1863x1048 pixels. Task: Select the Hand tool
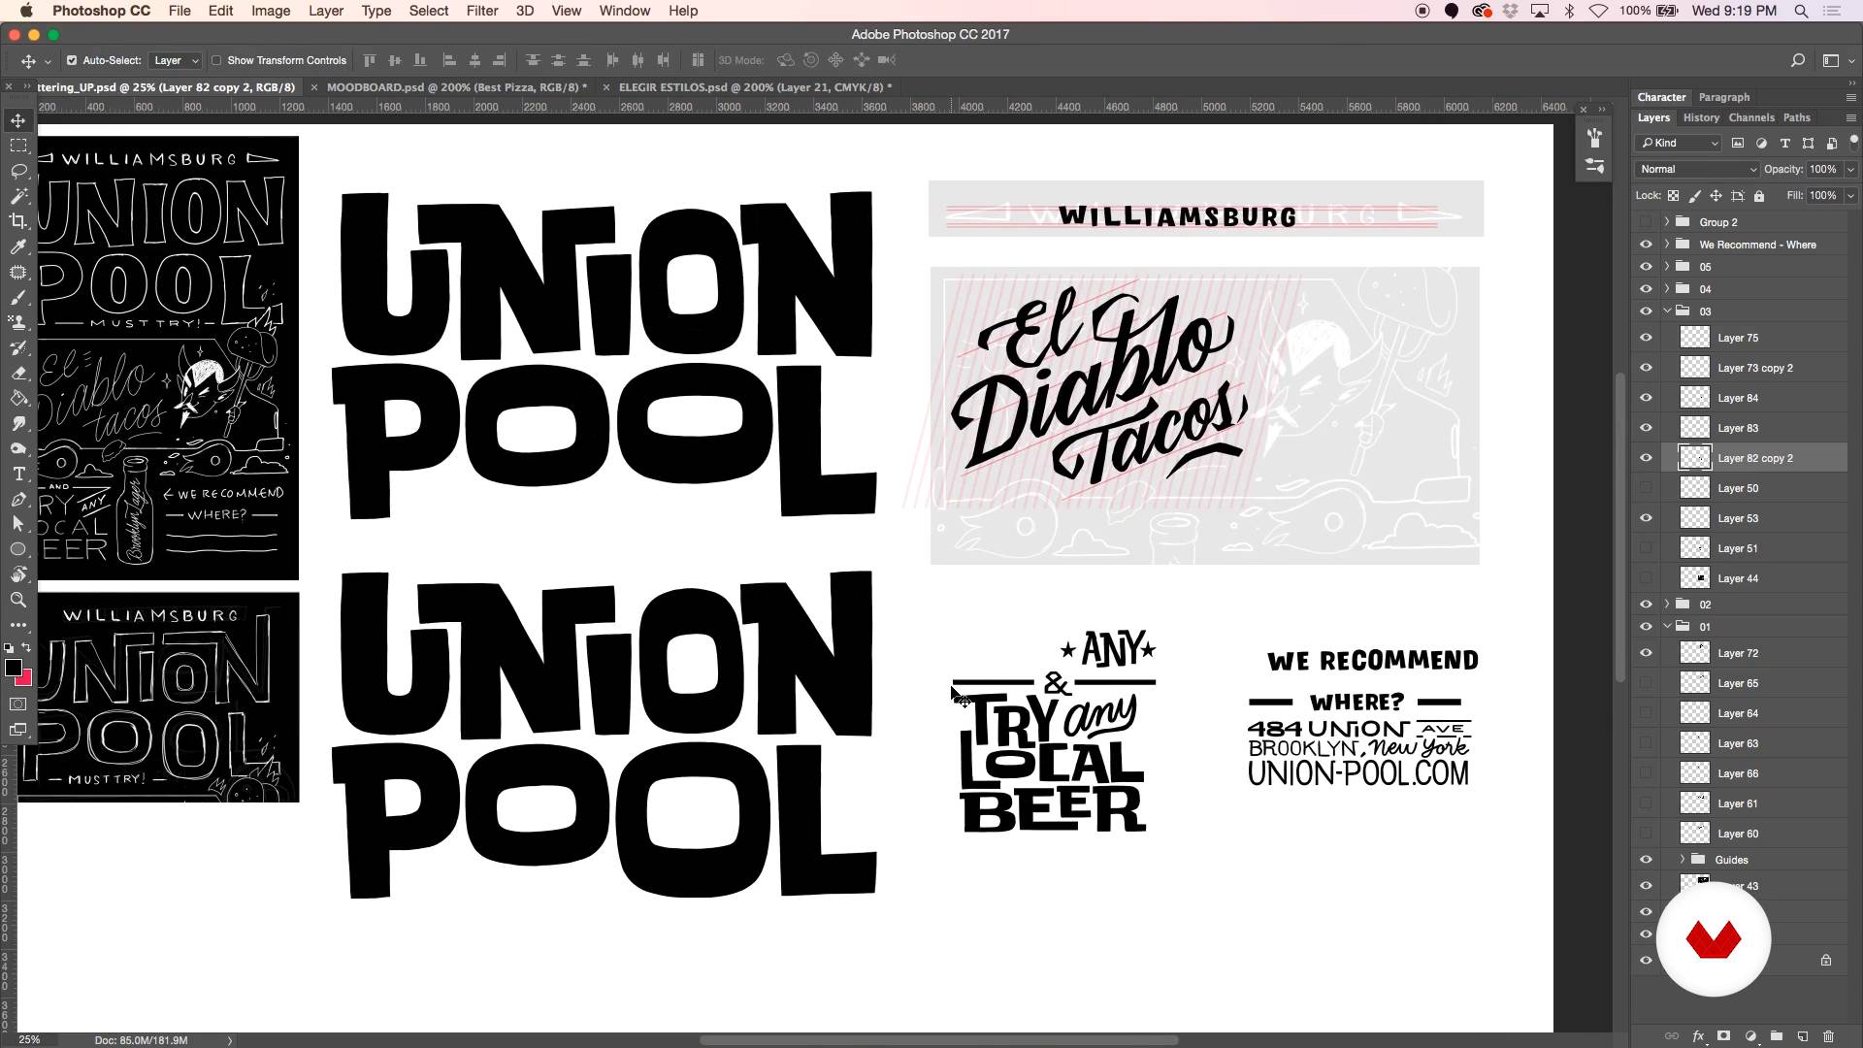point(18,574)
